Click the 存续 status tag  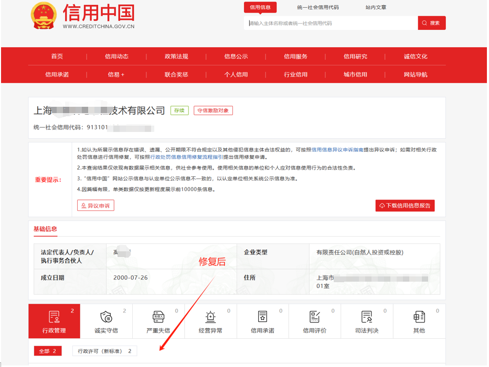179,110
